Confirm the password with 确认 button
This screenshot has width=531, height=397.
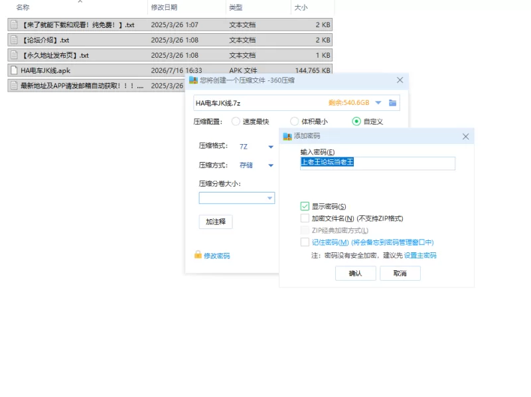(x=356, y=274)
